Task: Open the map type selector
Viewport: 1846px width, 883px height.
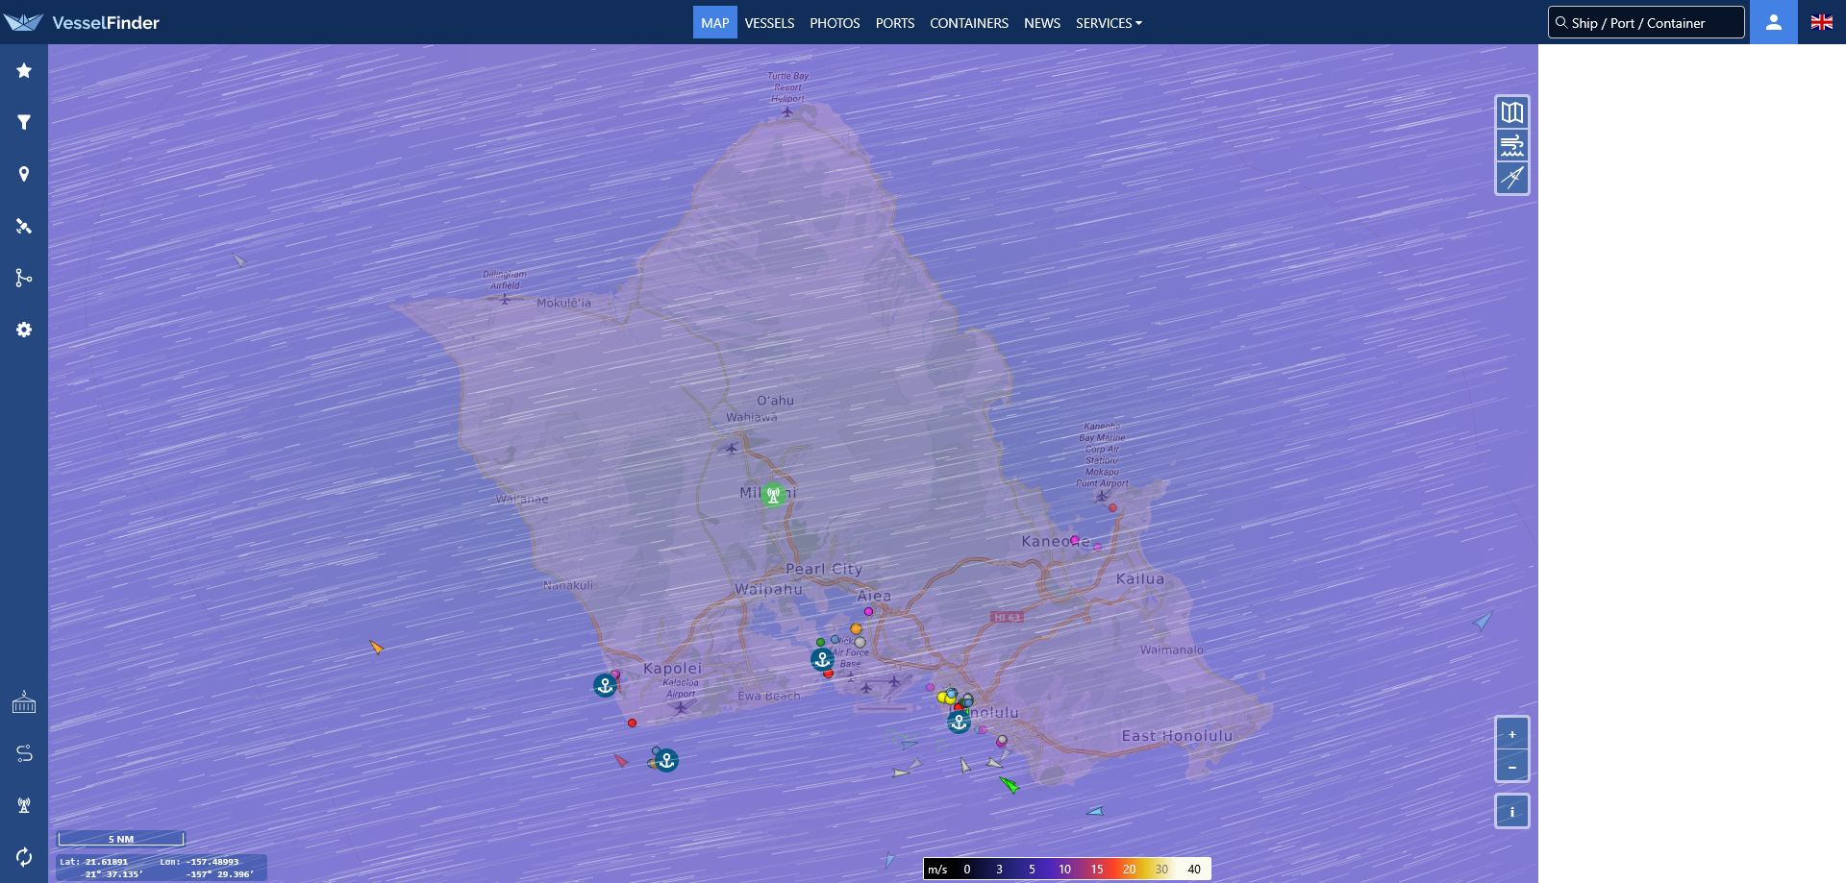Action: pyautogui.click(x=1512, y=112)
